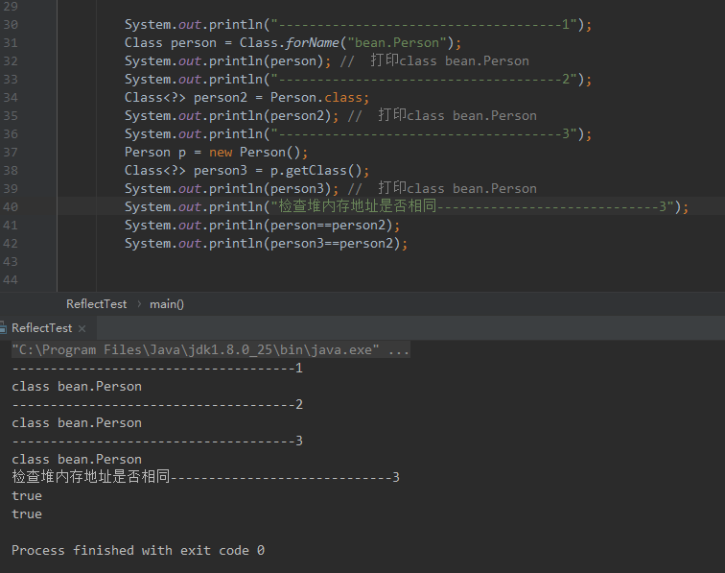Viewport: 725px width, 573px height.
Task: Click the person==person2 println line
Action: point(262,226)
